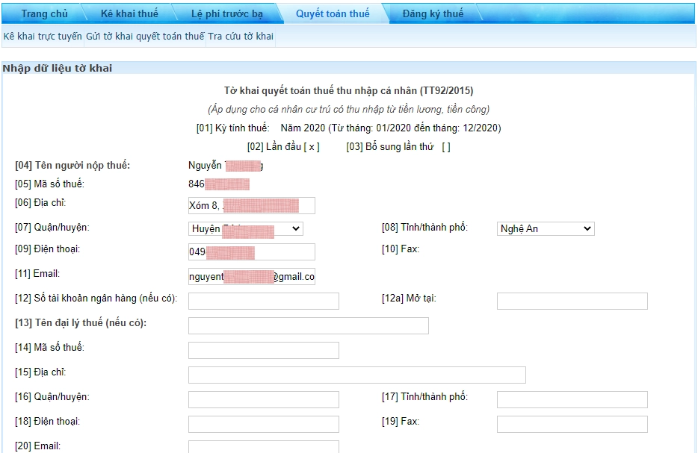This screenshot has height=453, width=698.
Task: Click the tax agent Tỉnh/thành phố field
Action: pyautogui.click(x=572, y=399)
